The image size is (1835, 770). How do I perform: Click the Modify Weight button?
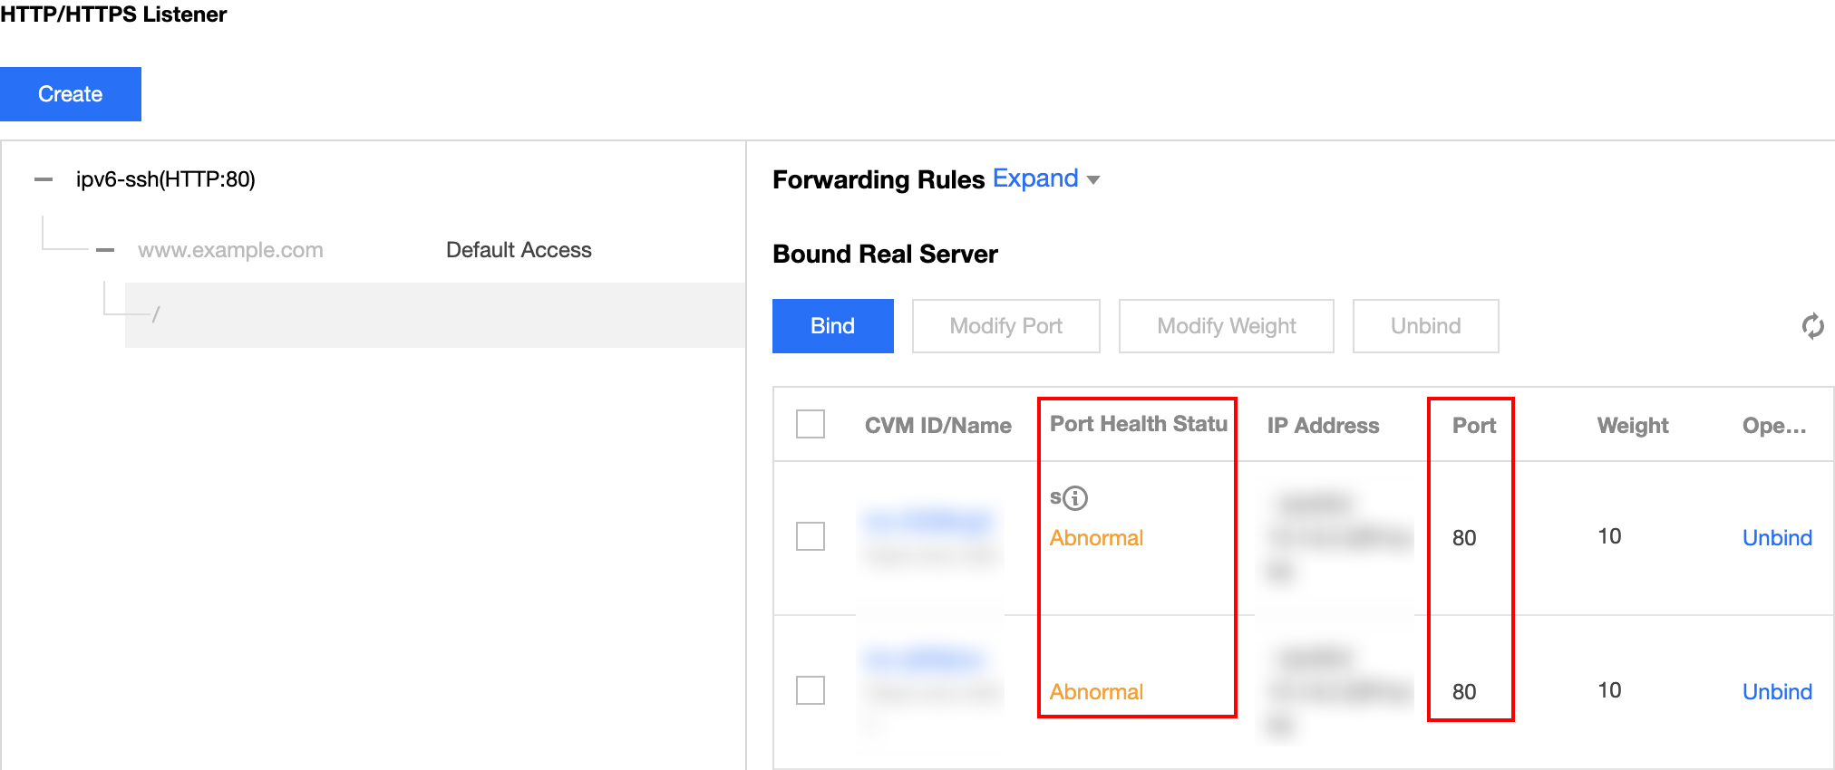tap(1226, 326)
